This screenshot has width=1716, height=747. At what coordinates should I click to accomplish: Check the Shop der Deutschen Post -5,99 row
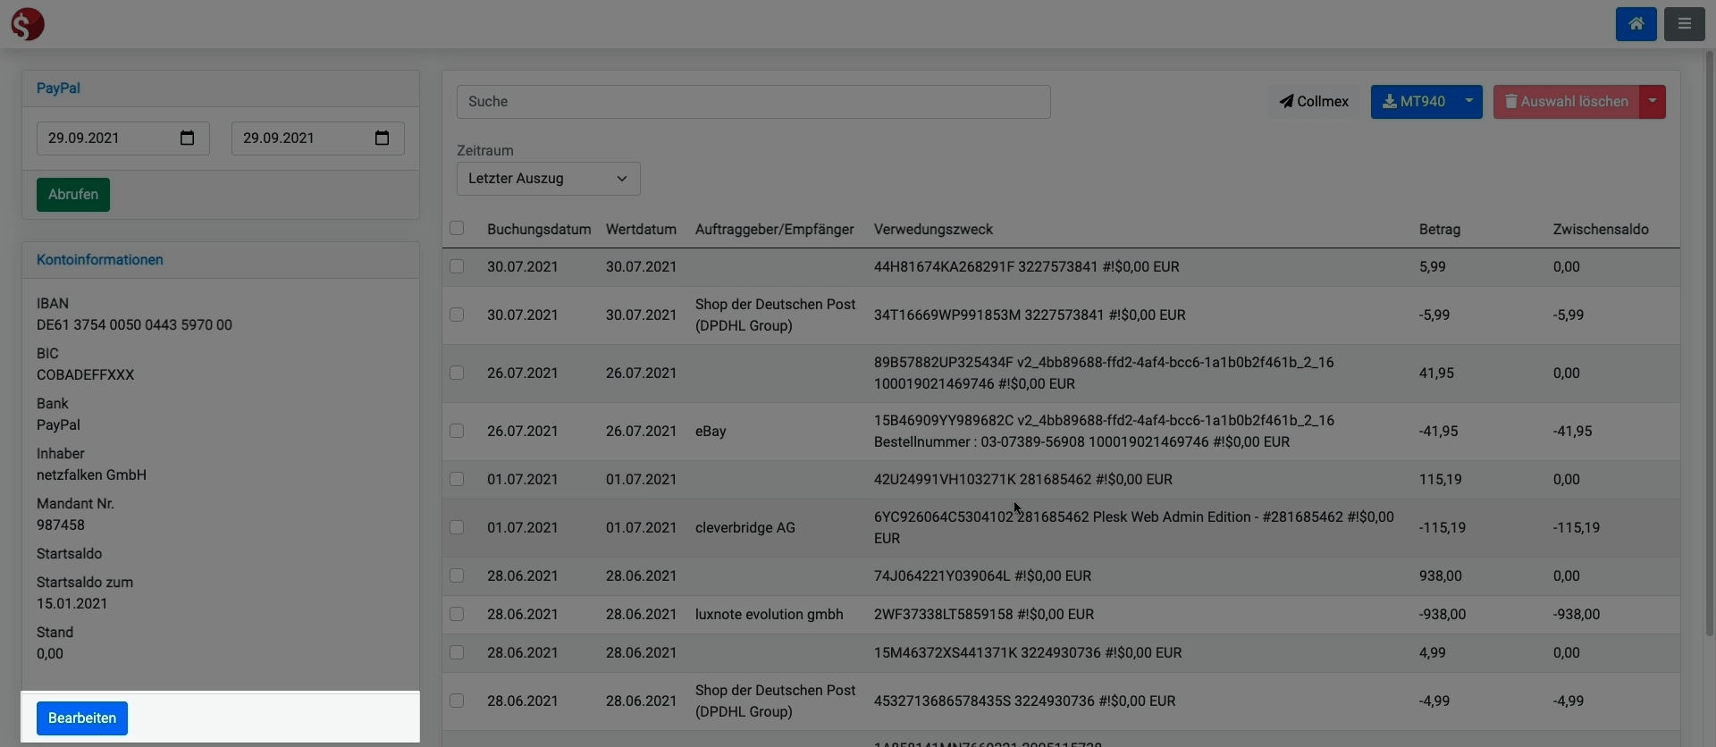pyautogui.click(x=457, y=315)
